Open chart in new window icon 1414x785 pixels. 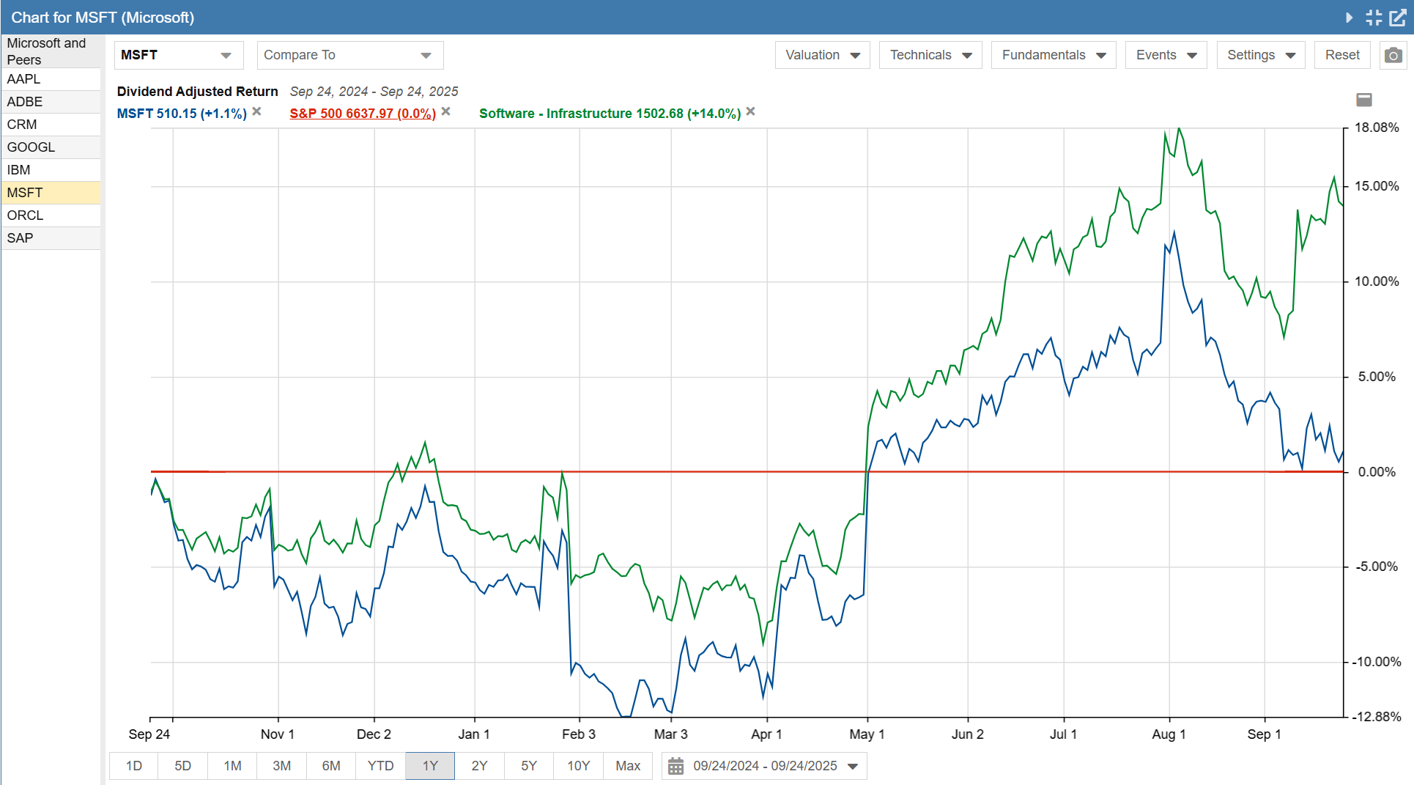(x=1398, y=18)
